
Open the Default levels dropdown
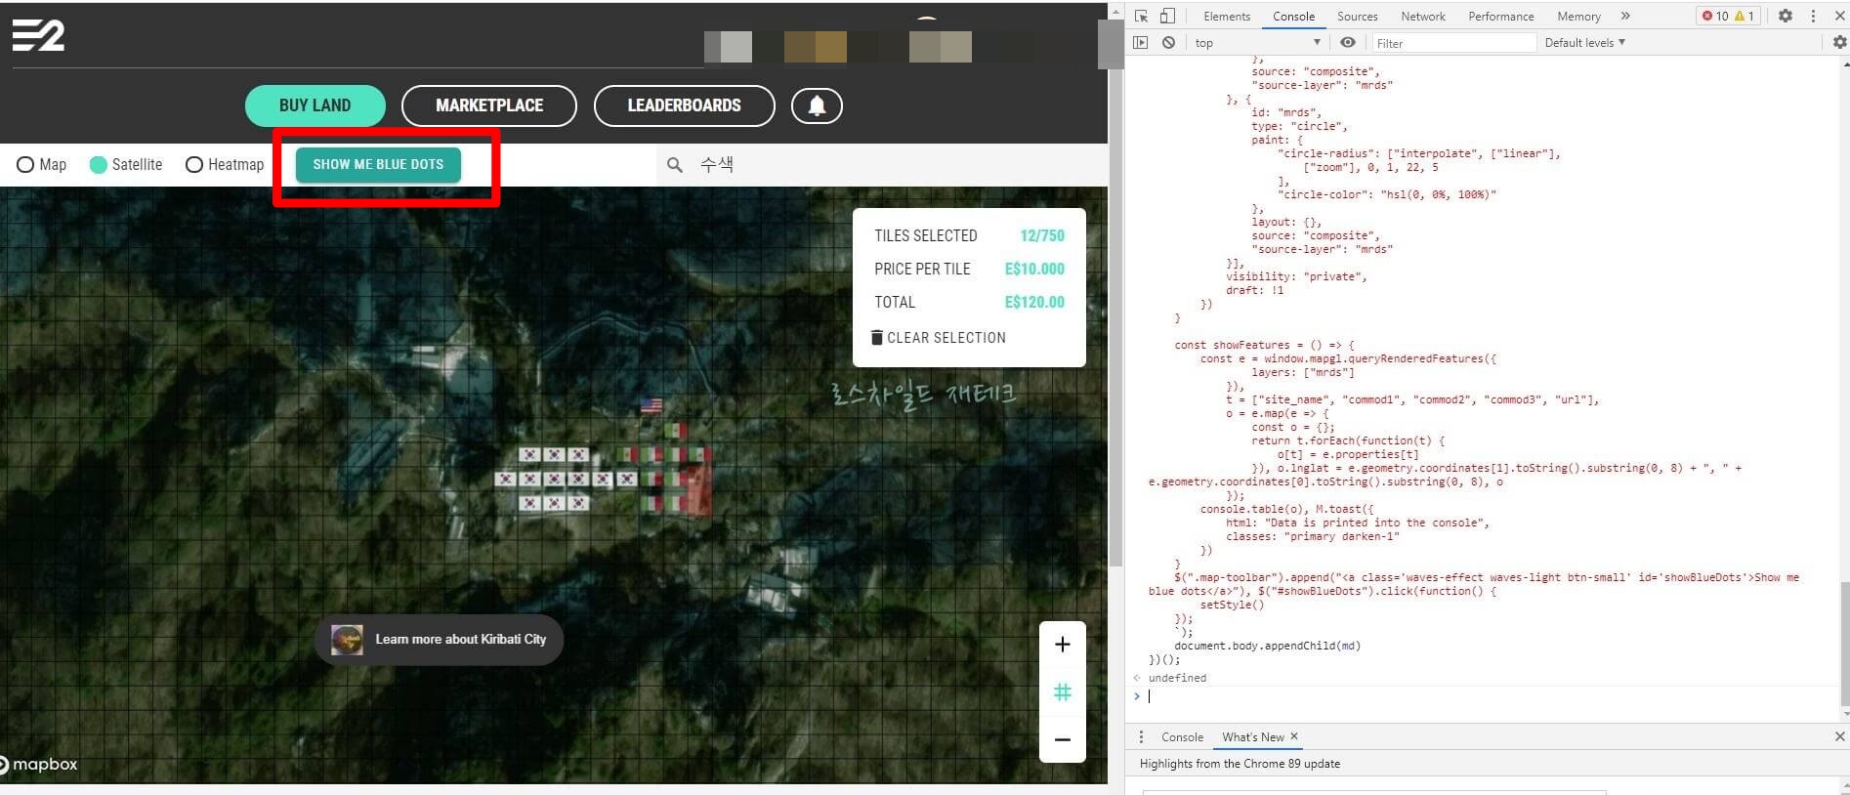coord(1584,43)
